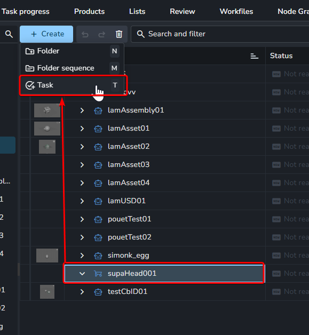Choose Task from the Create menu
This screenshot has width=309, height=335.
pyautogui.click(x=72, y=85)
